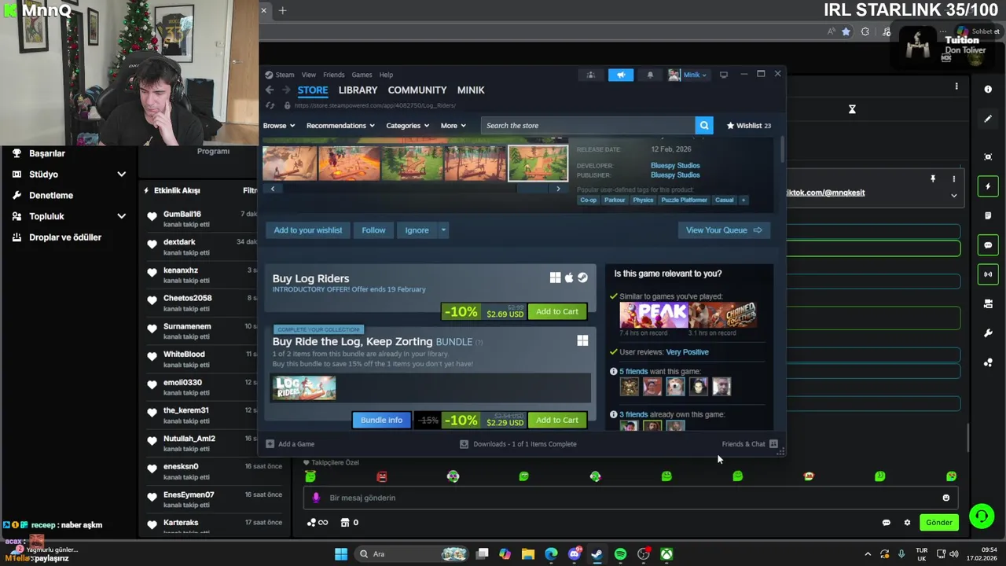
Task: Click the store search magnifier button
Action: tap(704, 126)
